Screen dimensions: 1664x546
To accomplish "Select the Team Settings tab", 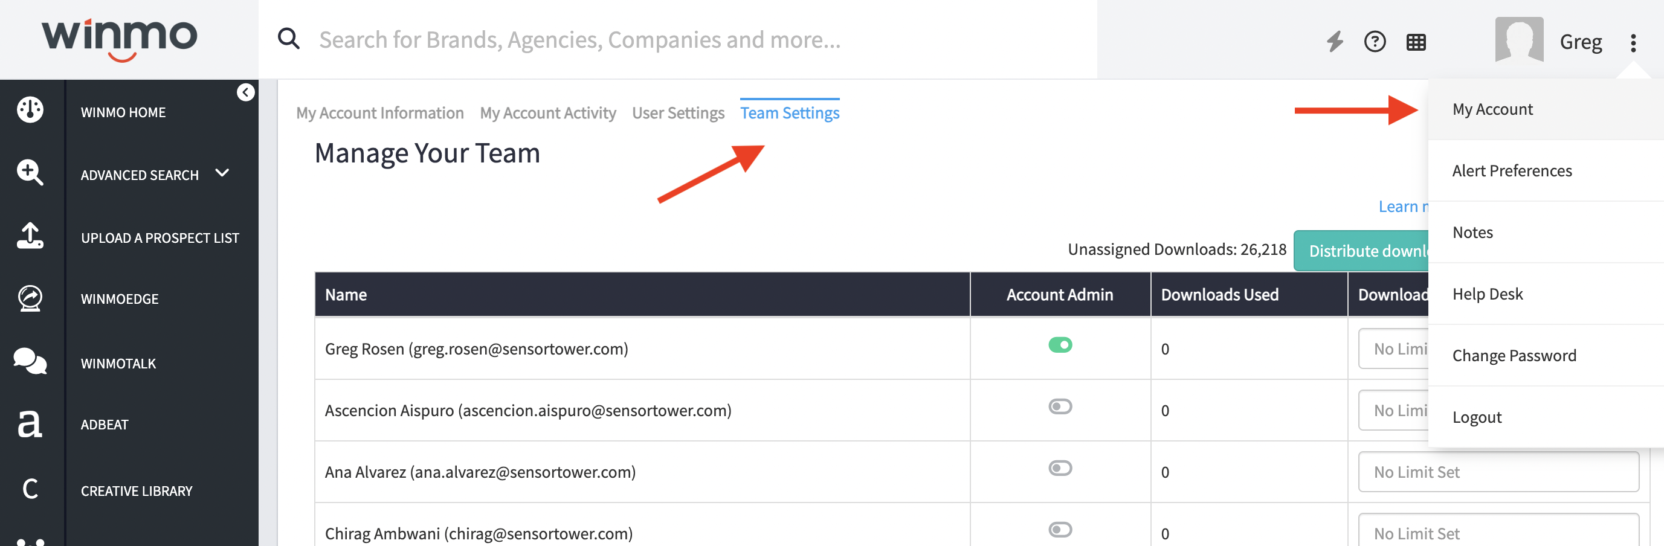I will [x=789, y=113].
